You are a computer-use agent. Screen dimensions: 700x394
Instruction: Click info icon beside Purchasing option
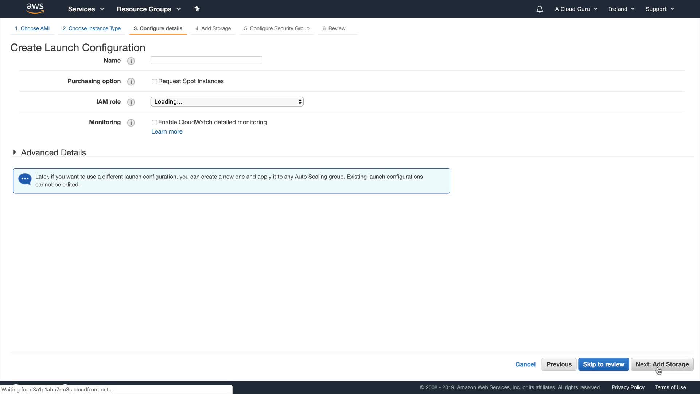pyautogui.click(x=131, y=81)
